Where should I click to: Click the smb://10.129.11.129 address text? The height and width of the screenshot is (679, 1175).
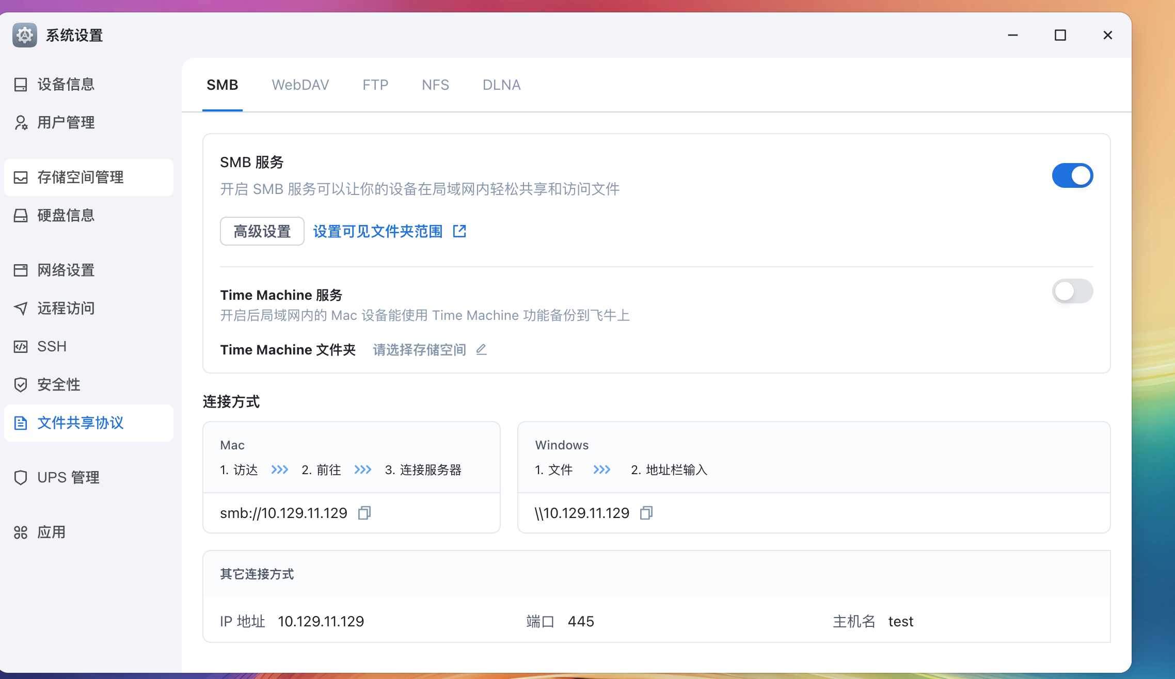pyautogui.click(x=283, y=513)
